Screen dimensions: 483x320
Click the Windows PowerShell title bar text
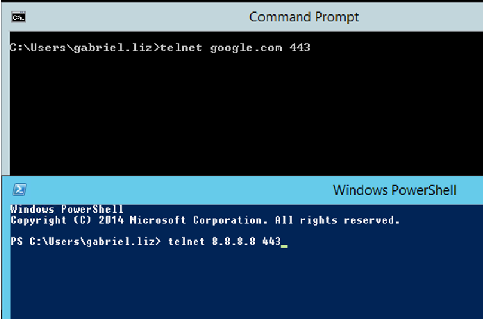click(x=395, y=190)
